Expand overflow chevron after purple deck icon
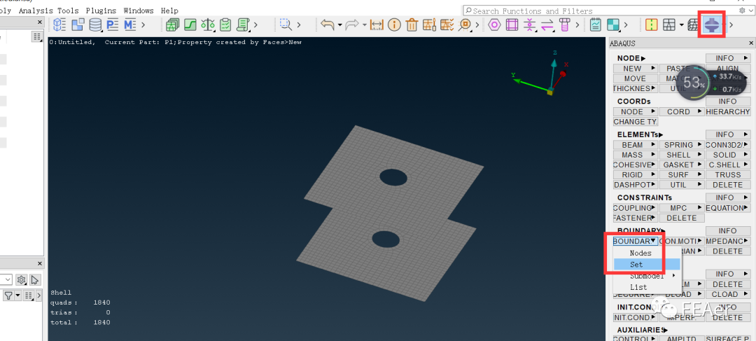756x341 pixels. [x=731, y=25]
